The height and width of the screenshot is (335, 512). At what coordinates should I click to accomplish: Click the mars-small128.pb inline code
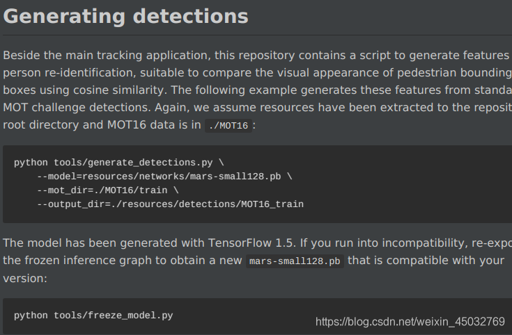295,261
